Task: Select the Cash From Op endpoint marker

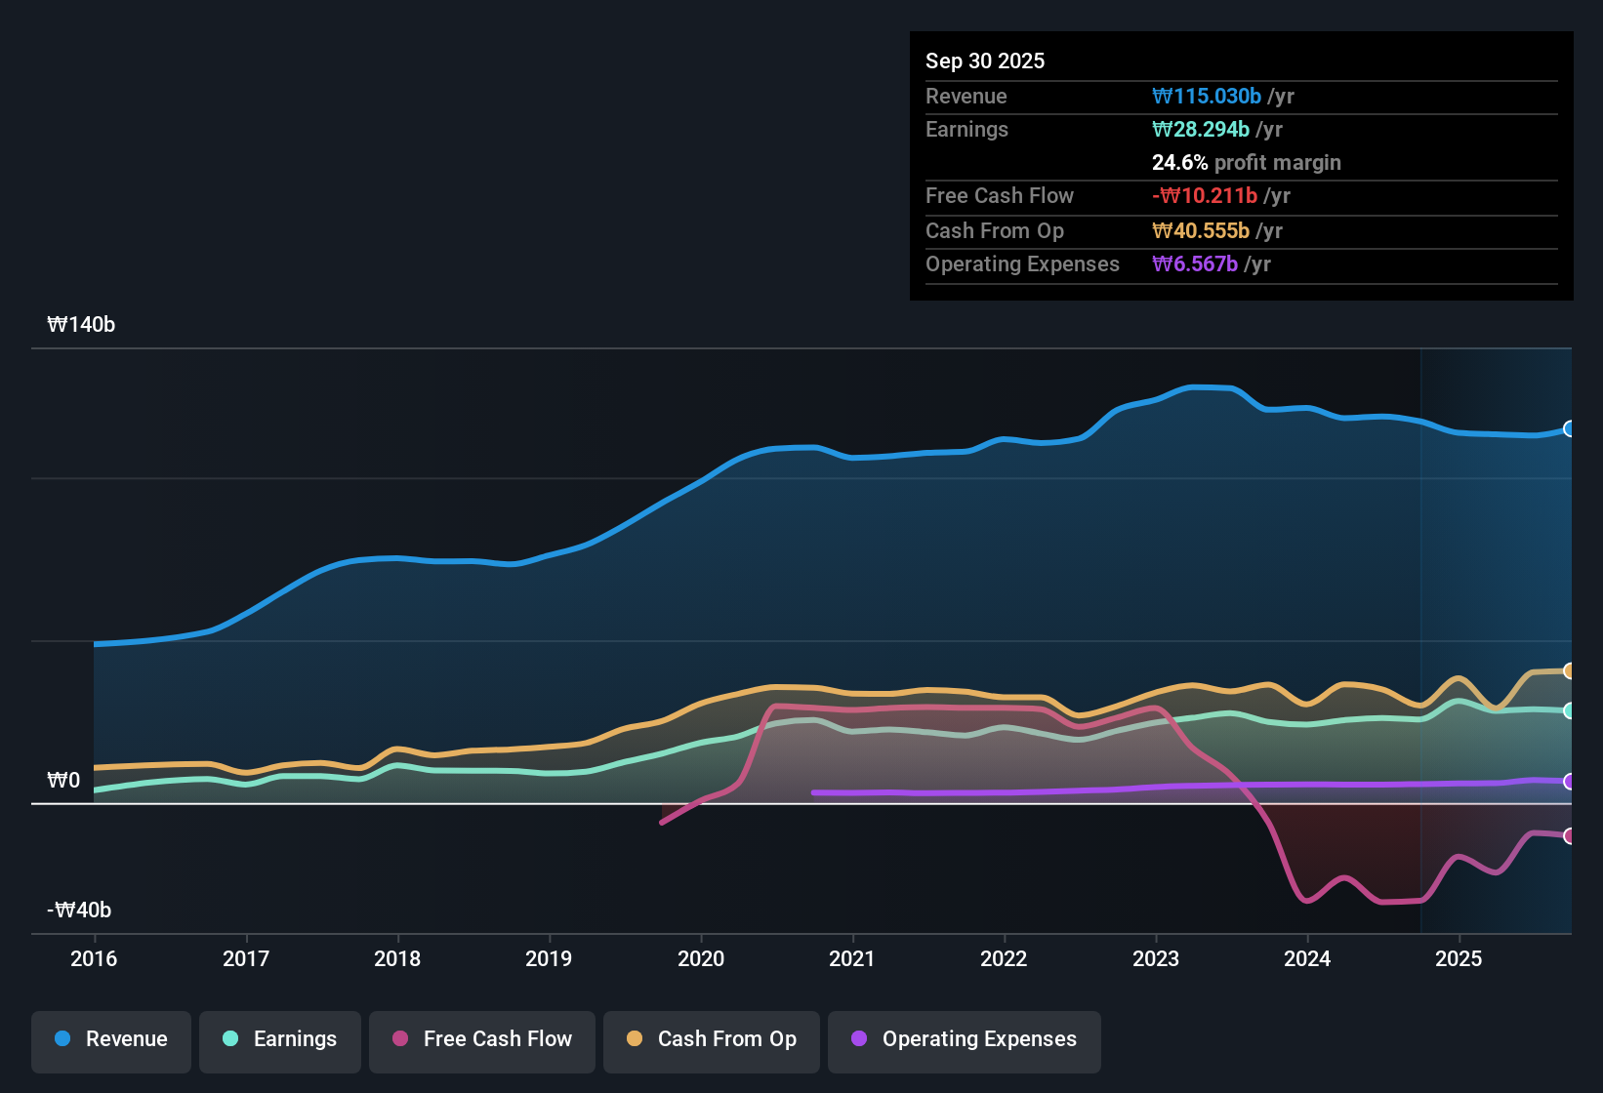Action: click(1570, 671)
